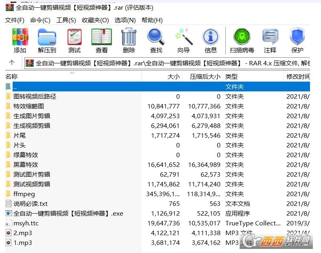Click the Add (添加) toolbar icon

tap(20, 37)
